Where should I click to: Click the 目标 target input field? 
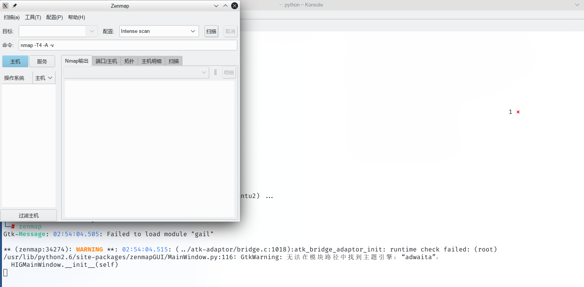pos(52,31)
